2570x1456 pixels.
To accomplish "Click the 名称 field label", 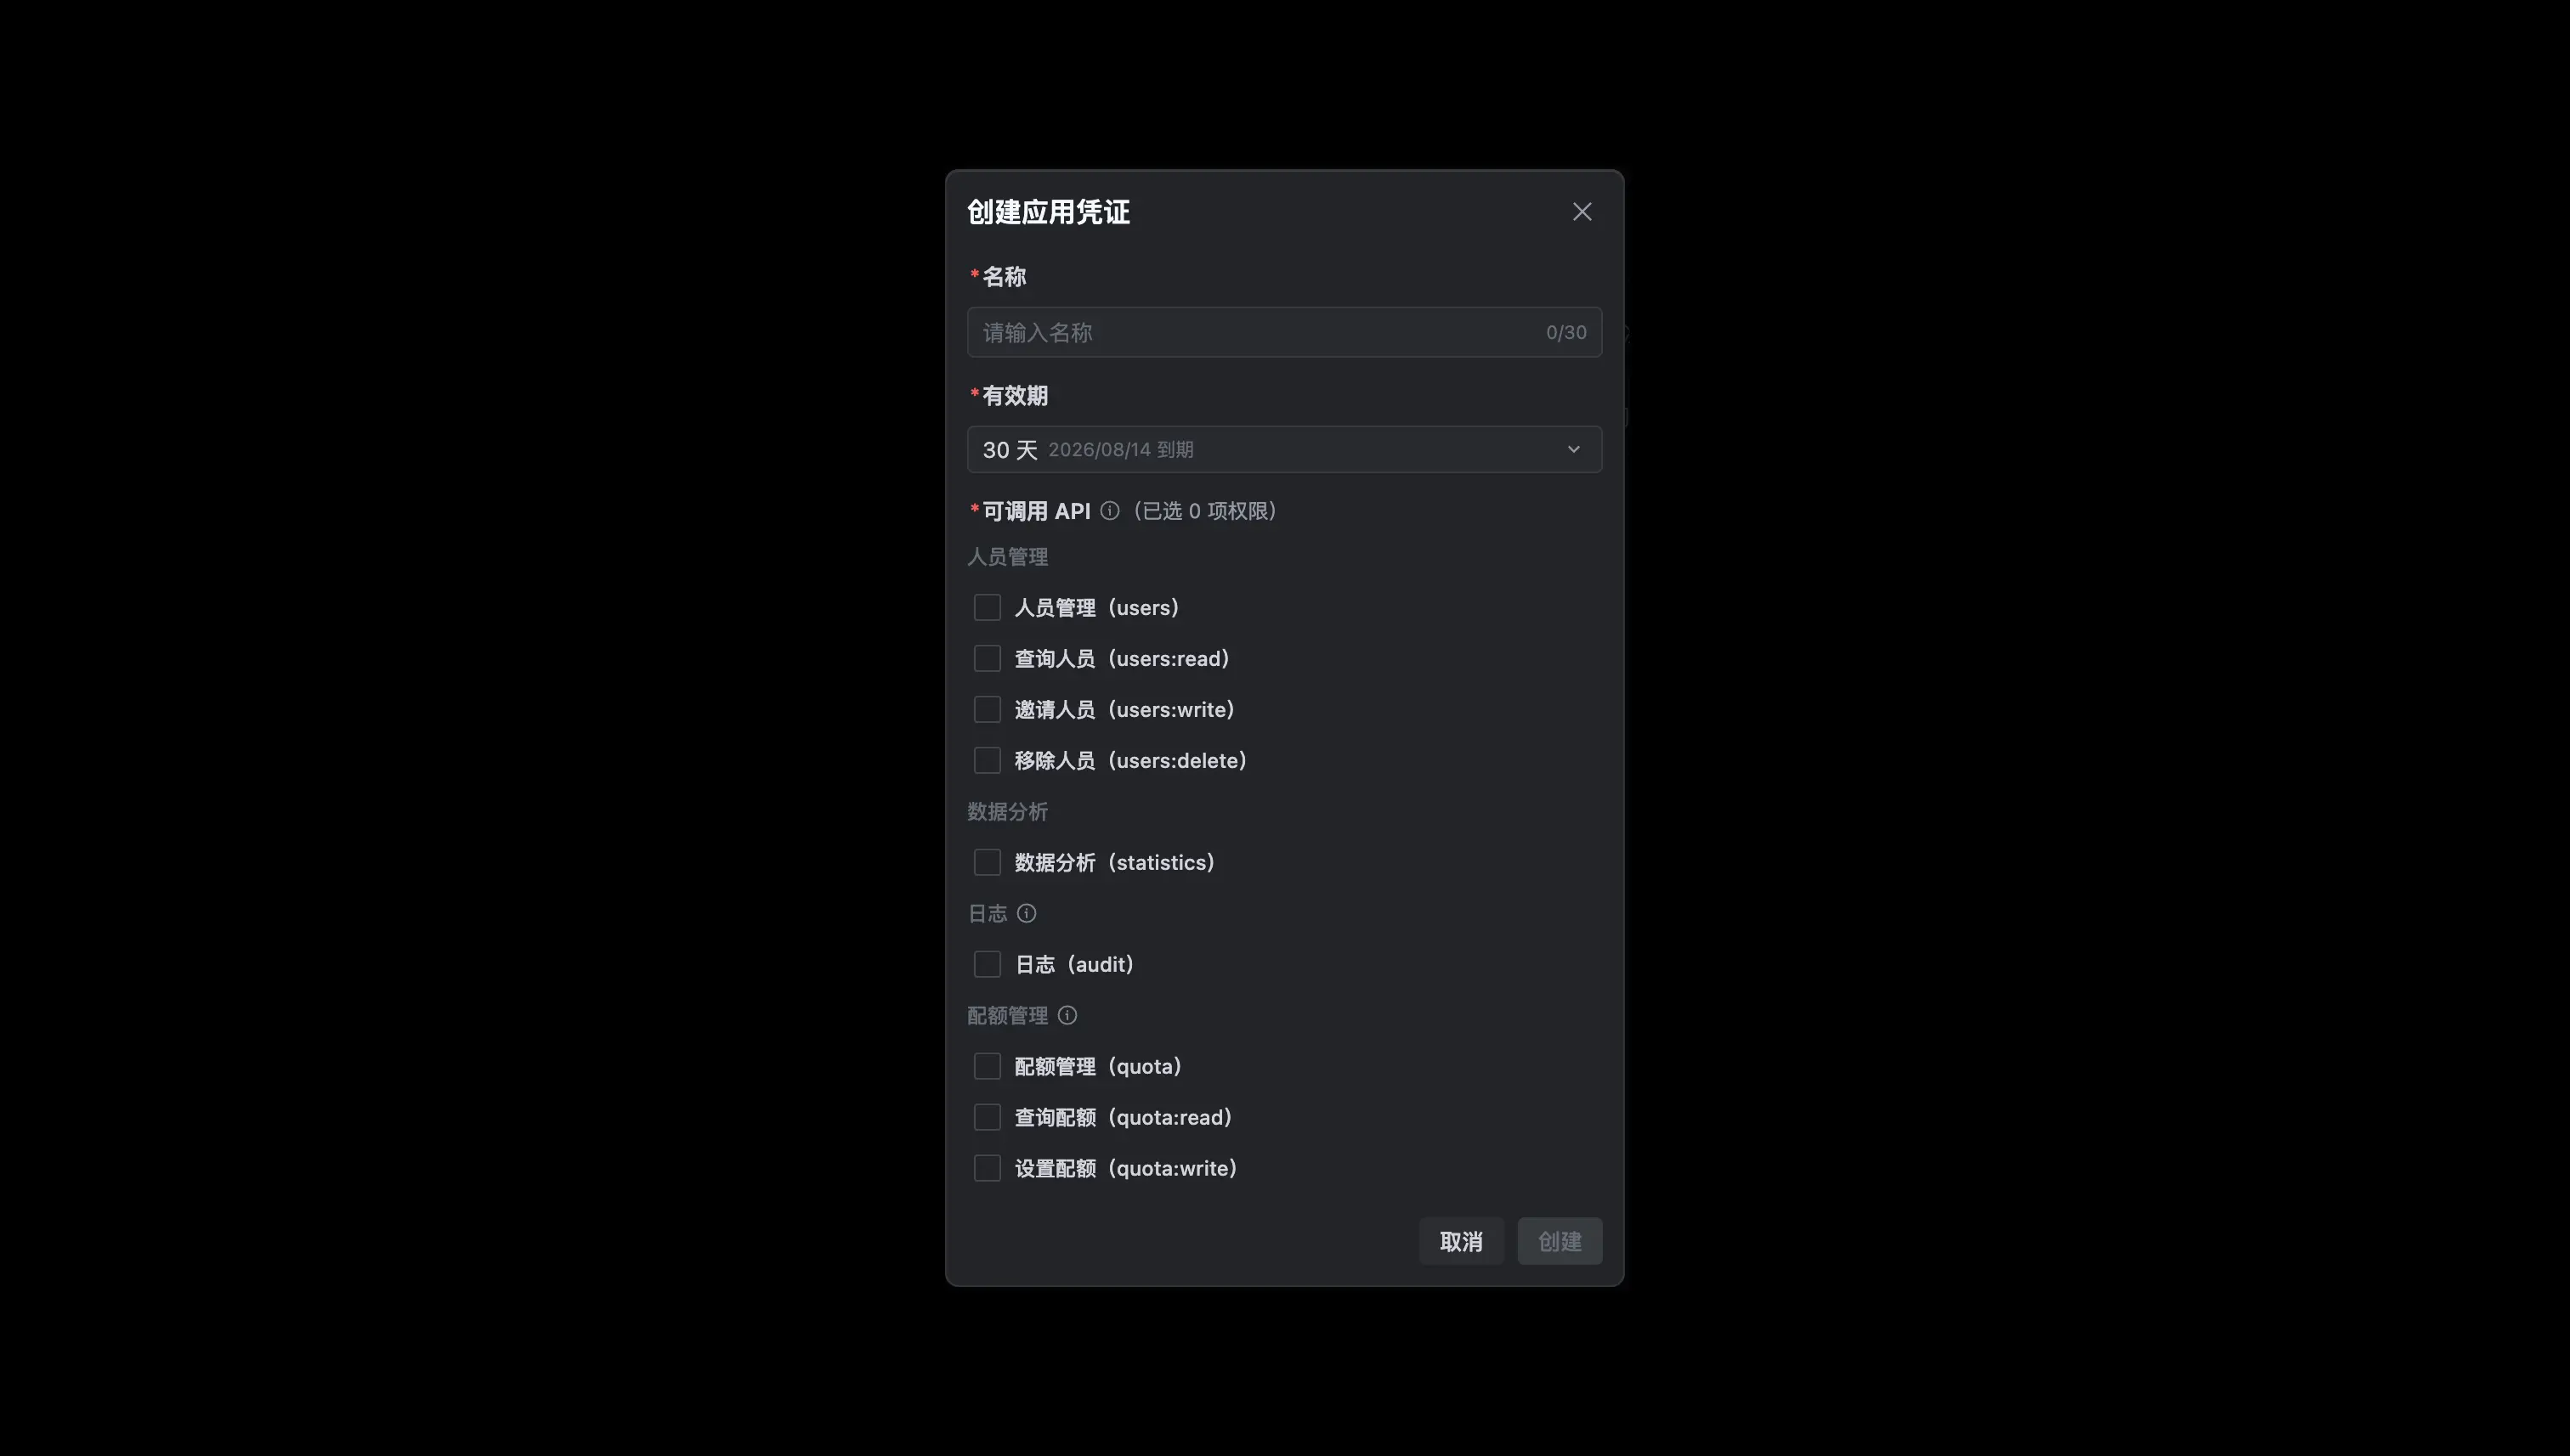I will click(x=1005, y=277).
